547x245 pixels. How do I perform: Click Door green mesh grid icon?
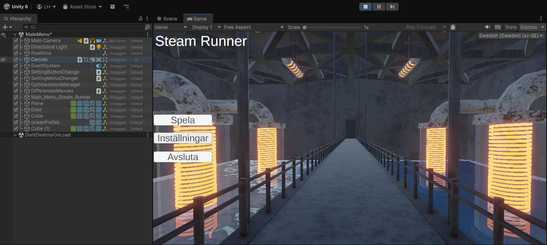(73, 110)
